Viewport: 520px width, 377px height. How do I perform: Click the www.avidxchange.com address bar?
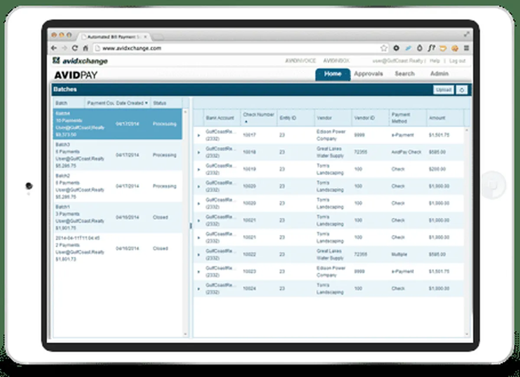pos(236,48)
